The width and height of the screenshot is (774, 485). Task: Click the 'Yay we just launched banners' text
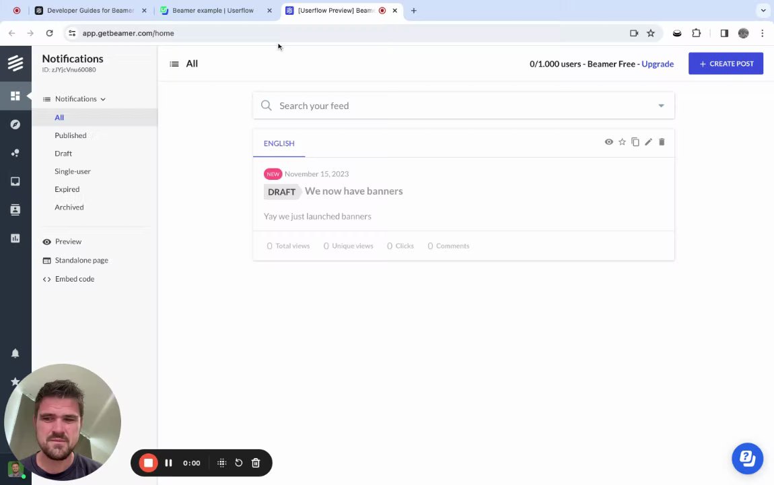[x=318, y=216]
